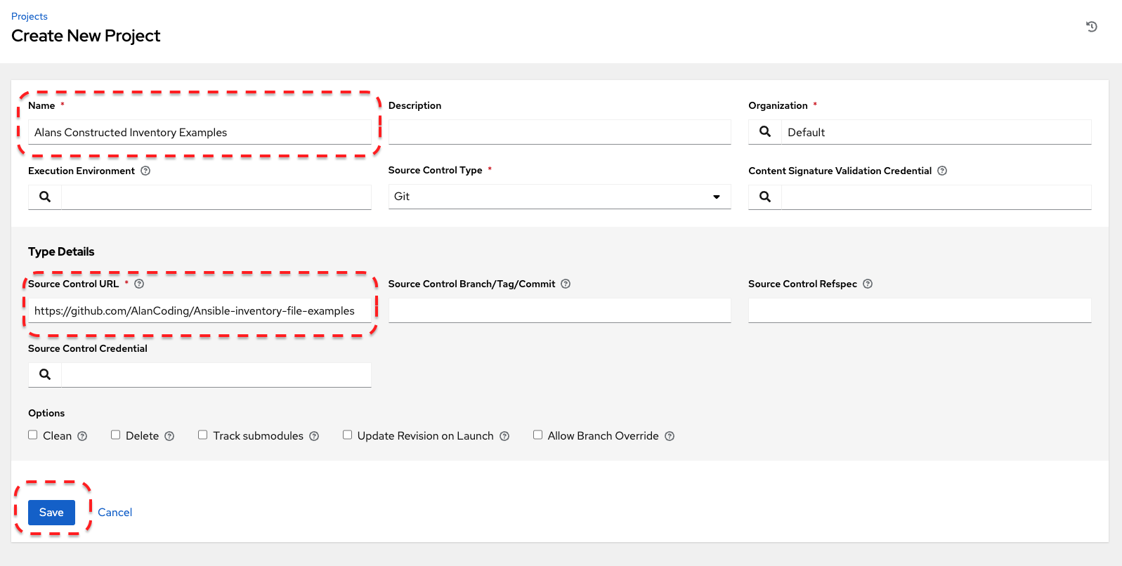This screenshot has height=566, width=1122.
Task: Open Content Signature Validation Credential search icon
Action: (765, 197)
